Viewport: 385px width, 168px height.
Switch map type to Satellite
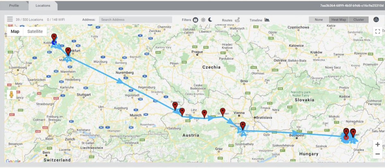click(35, 32)
